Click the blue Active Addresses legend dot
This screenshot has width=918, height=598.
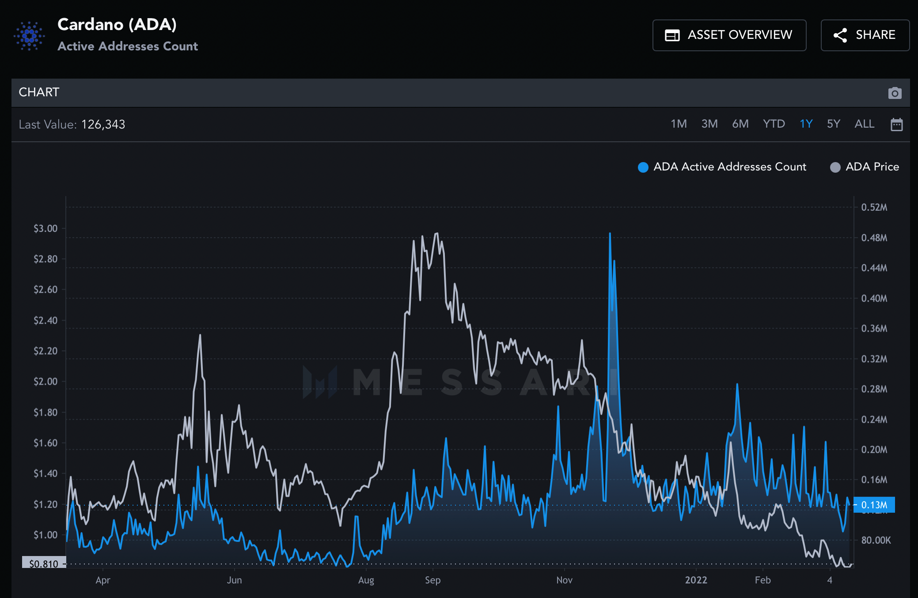(x=643, y=167)
